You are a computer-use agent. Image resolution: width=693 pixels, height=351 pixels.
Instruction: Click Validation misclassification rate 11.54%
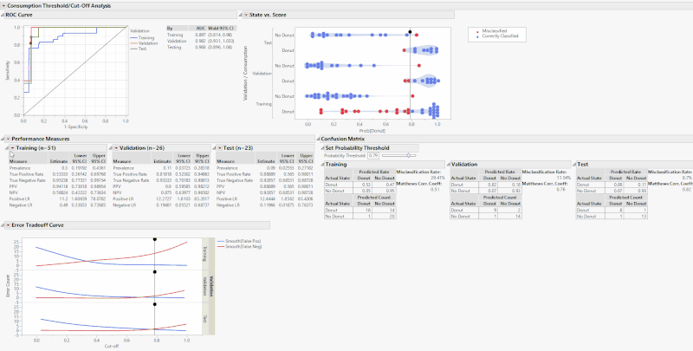point(564,178)
